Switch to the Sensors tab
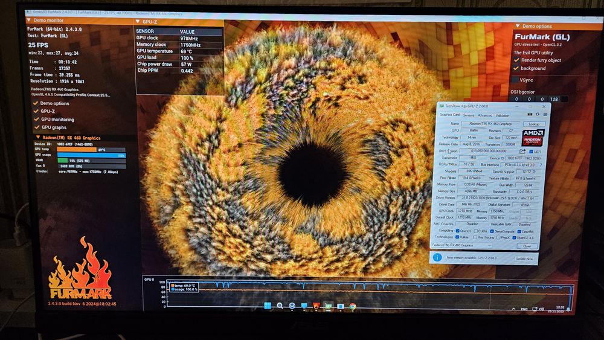The image size is (604, 340). point(469,115)
